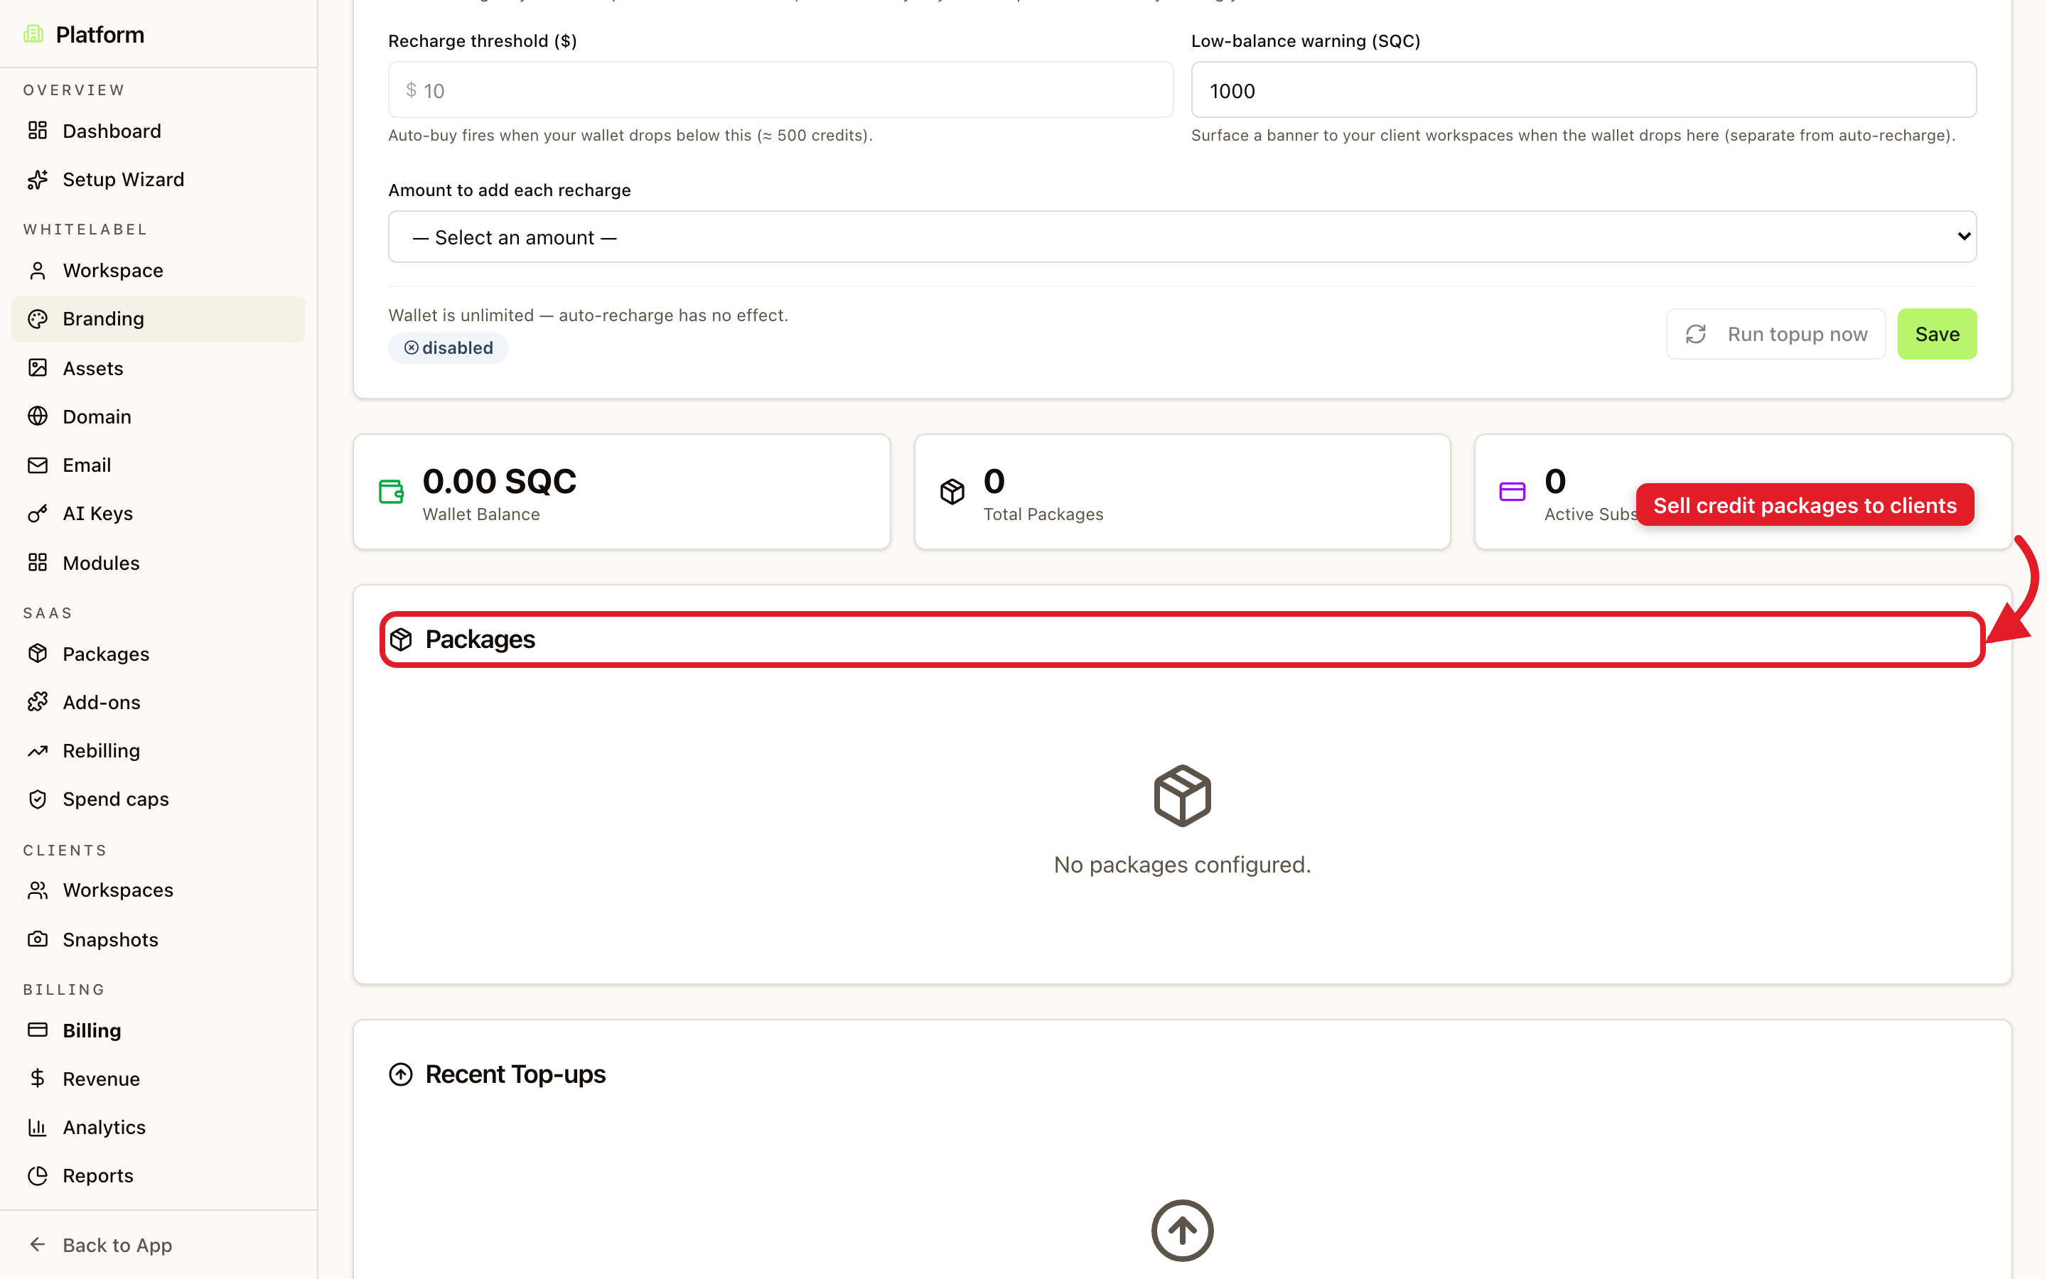
Task: Click the Branding palette icon
Action: tap(37, 319)
